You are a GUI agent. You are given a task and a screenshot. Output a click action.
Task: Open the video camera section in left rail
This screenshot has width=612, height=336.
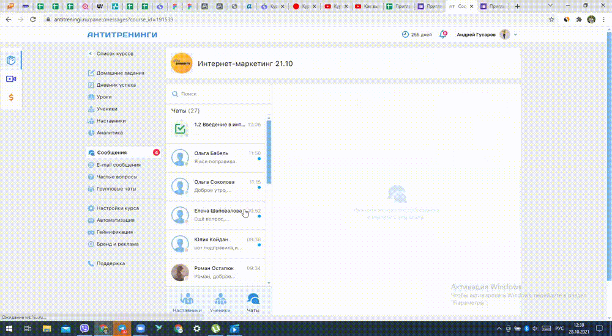pos(10,79)
